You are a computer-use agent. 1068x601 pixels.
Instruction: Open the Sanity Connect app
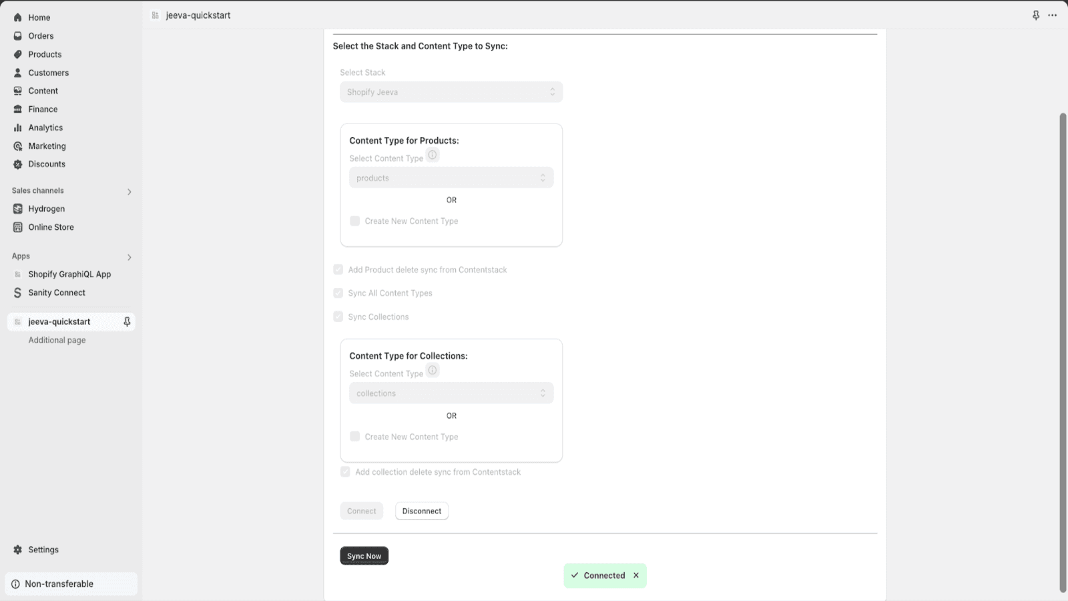(x=56, y=292)
